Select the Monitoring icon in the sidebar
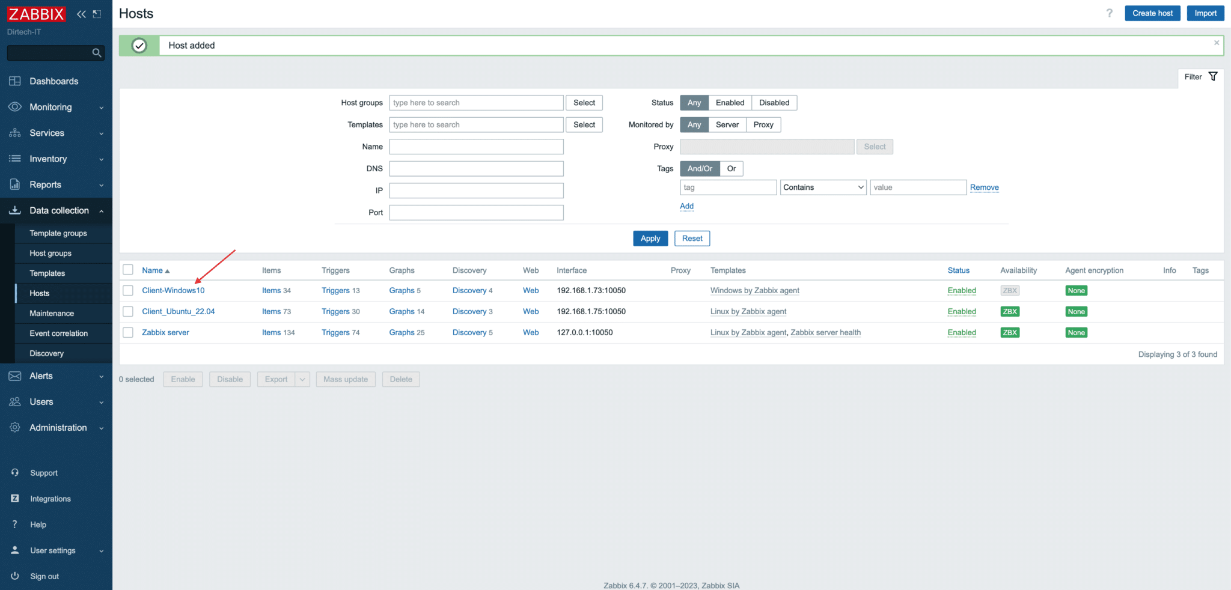Screen dimensions: 1231x590 point(15,107)
